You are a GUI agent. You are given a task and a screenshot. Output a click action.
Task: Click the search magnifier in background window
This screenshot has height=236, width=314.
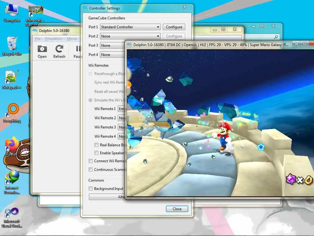[276, 37]
